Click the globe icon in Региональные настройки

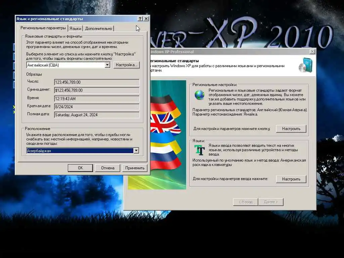(200, 95)
